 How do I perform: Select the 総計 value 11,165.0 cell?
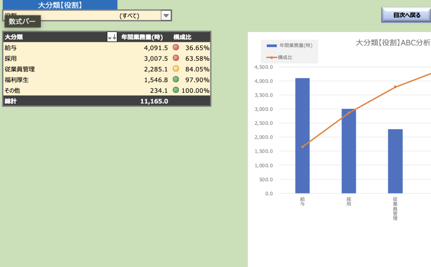point(154,101)
